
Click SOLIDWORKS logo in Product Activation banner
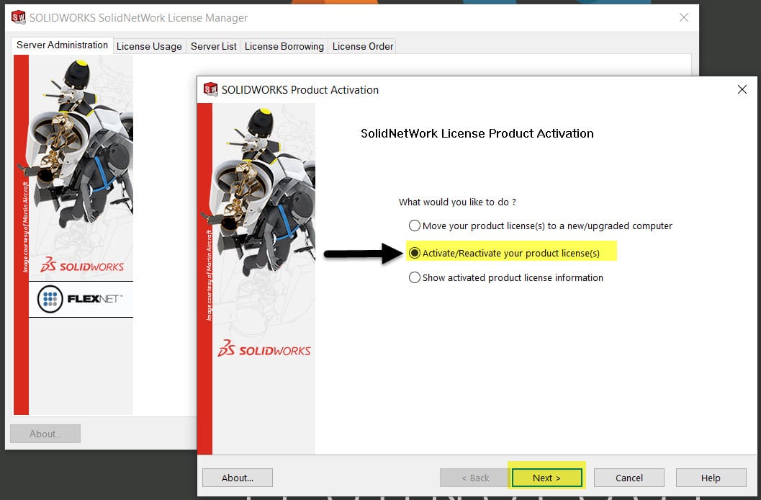(x=264, y=349)
